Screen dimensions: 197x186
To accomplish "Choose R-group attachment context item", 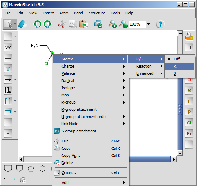I will [x=91, y=109].
